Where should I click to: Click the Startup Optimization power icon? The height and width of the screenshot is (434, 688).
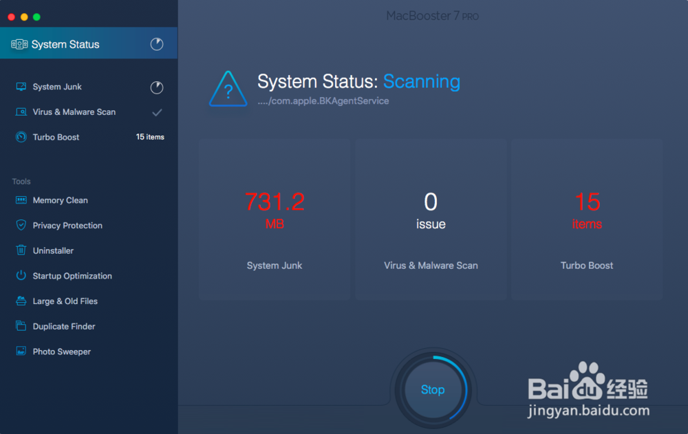[x=21, y=276]
